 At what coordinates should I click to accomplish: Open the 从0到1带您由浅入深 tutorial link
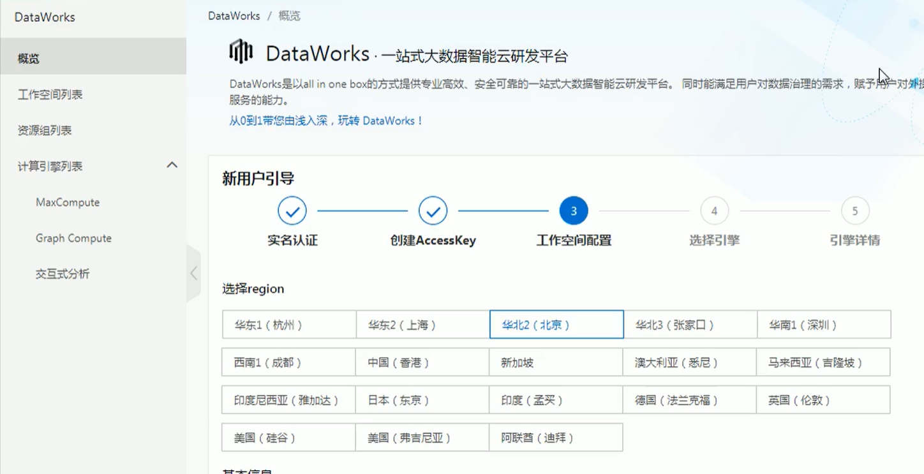click(326, 121)
